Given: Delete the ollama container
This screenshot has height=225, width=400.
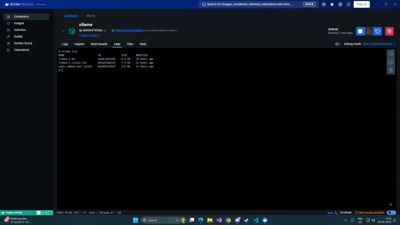Looking at the screenshot, I should (389, 31).
